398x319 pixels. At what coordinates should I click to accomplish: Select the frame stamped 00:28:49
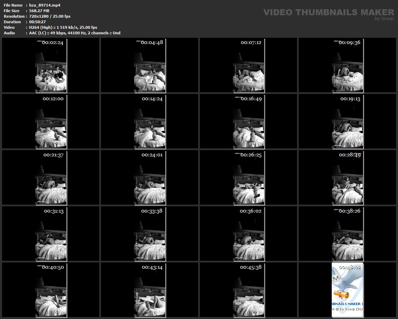[x=348, y=178]
